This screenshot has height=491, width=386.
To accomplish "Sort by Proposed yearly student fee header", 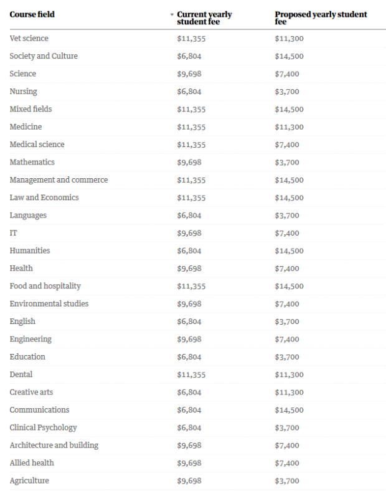I will click(321, 18).
